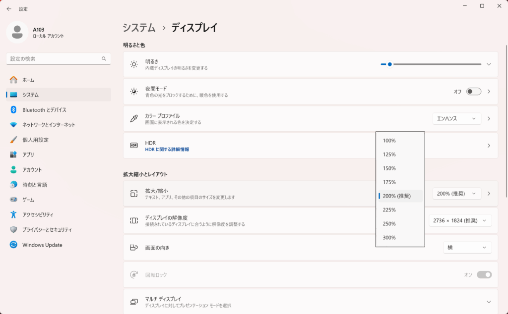Open カラー プロファイル details chevron
Image resolution: width=508 pixels, height=314 pixels.
point(489,119)
